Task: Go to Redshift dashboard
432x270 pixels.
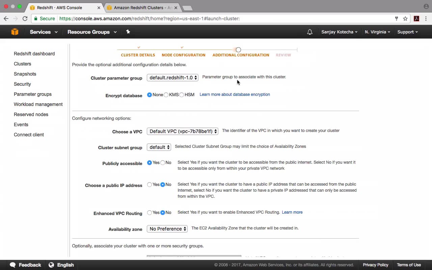Action: pos(34,54)
